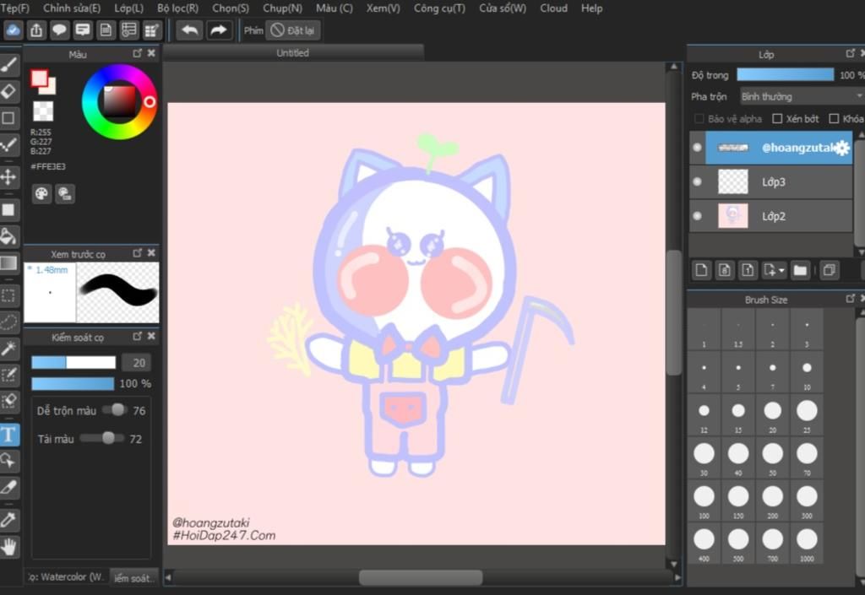865x595 pixels.
Task: Enable the Xén bớt checkbox
Action: (x=777, y=118)
